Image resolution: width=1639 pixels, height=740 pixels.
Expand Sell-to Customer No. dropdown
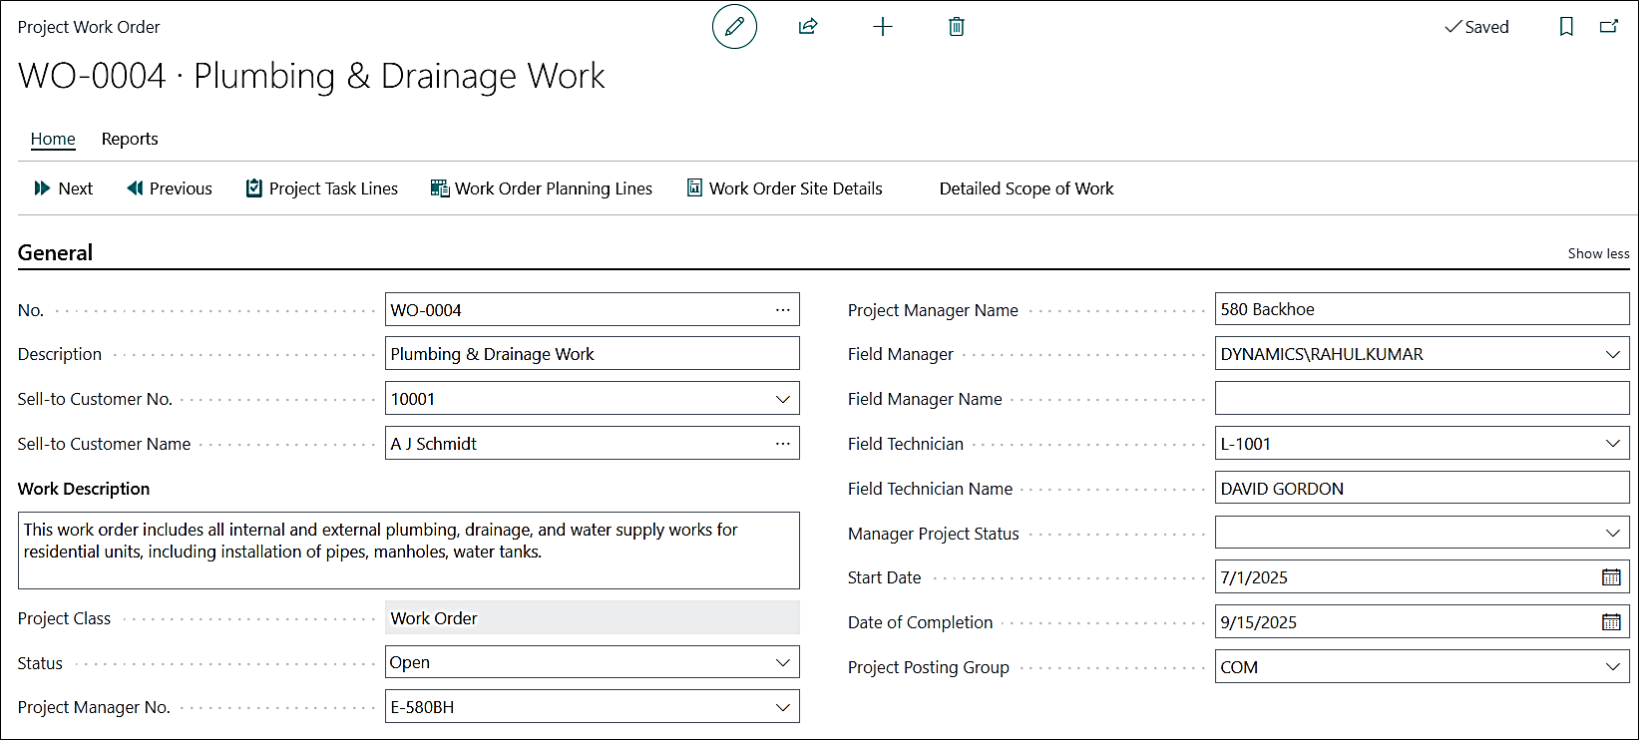(x=783, y=399)
